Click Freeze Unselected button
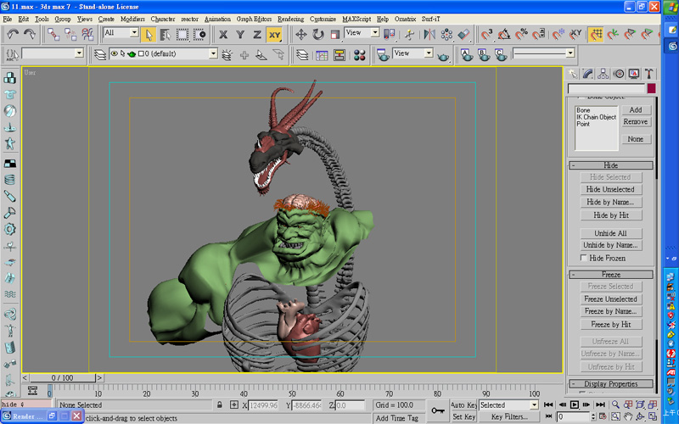 pos(610,299)
